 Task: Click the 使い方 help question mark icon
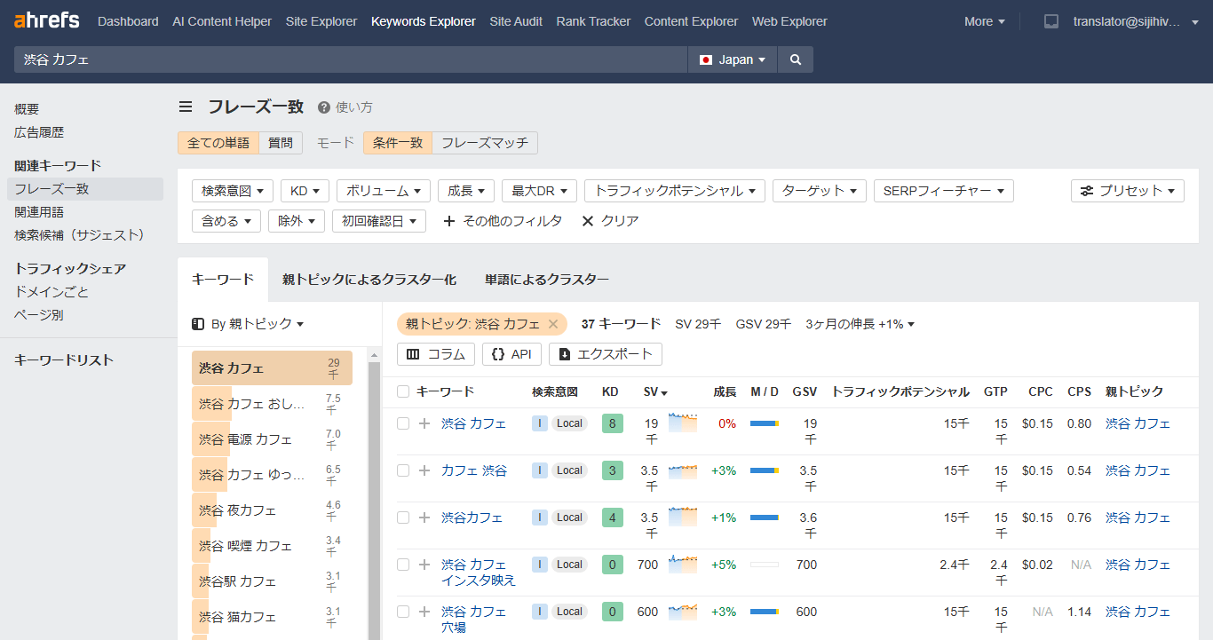(x=324, y=107)
